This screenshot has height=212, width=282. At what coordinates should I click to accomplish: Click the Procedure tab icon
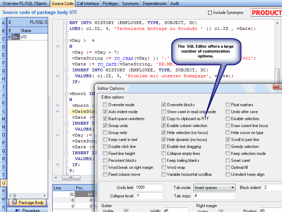click(x=18, y=210)
